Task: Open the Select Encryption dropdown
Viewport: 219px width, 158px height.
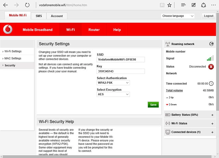Action: pos(113,94)
